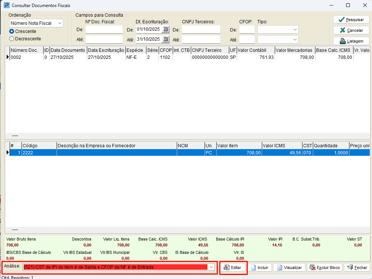372x279 pixels.
Task: Sort by the Valor Contábil column header
Action: [x=255, y=50]
